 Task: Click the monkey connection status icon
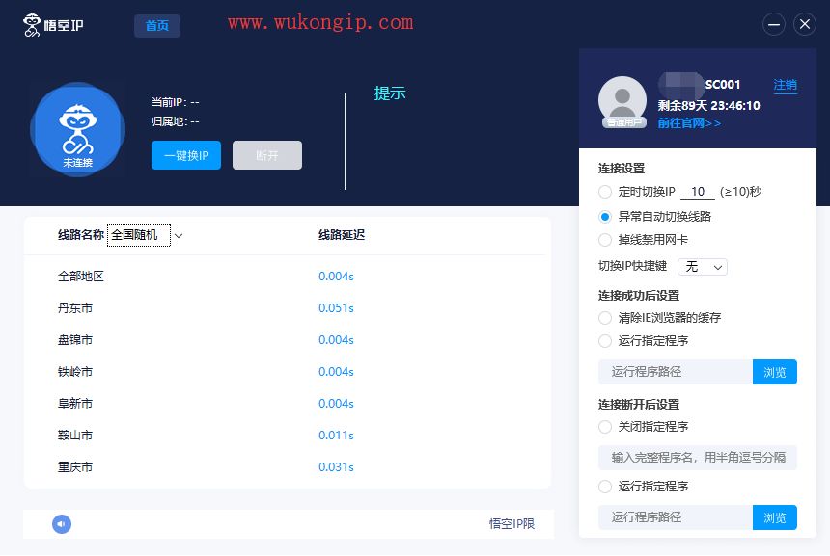78,129
